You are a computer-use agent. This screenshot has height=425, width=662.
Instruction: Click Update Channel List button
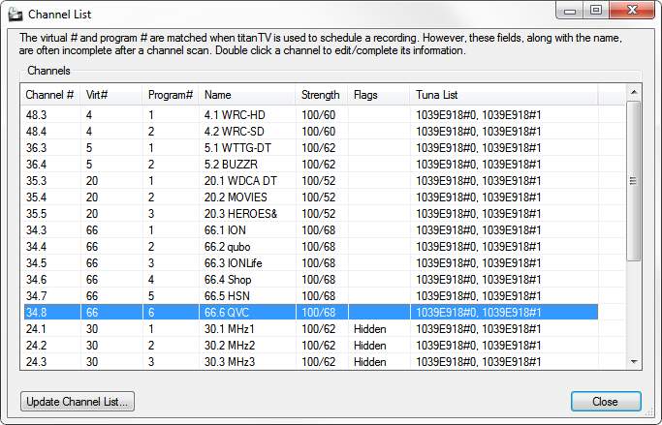[x=78, y=402]
